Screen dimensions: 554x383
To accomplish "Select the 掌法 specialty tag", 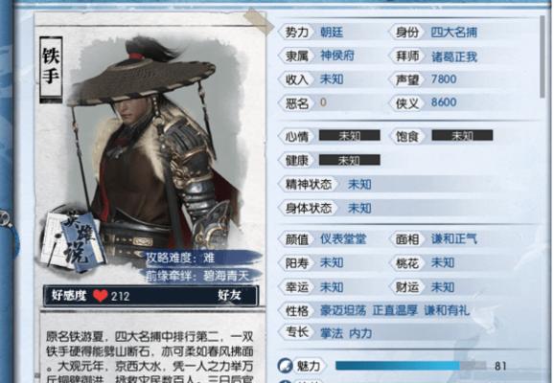I will pyautogui.click(x=332, y=333).
